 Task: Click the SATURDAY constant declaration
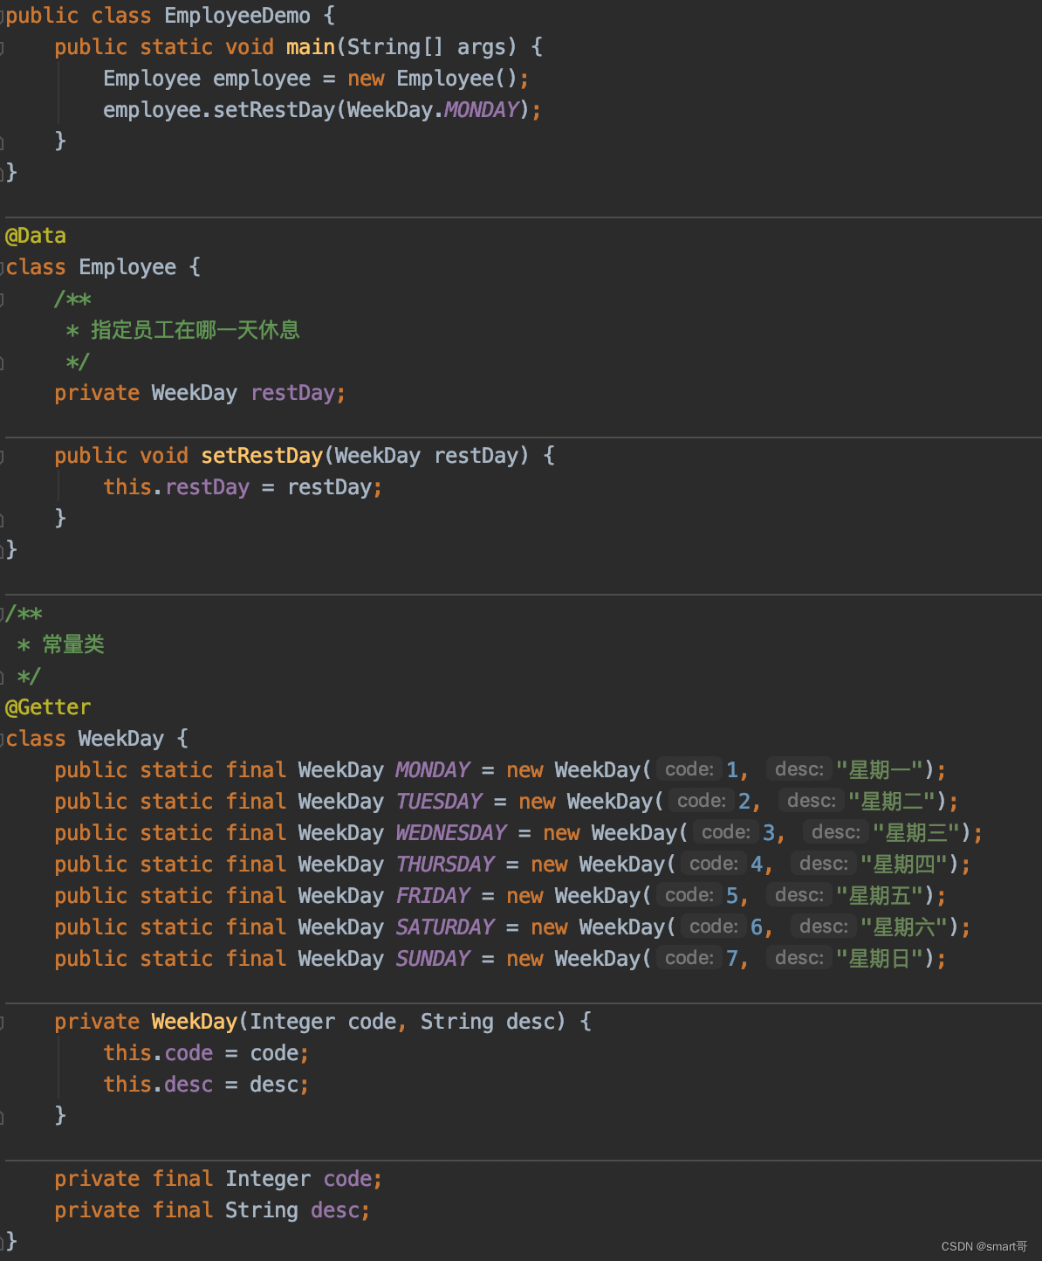pos(445,927)
